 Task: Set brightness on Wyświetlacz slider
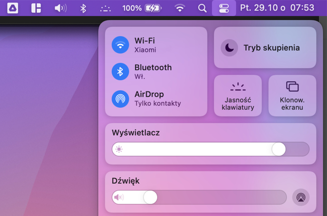(211, 149)
